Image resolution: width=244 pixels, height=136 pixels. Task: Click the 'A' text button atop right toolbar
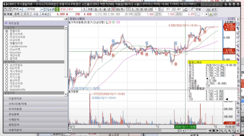238,19
